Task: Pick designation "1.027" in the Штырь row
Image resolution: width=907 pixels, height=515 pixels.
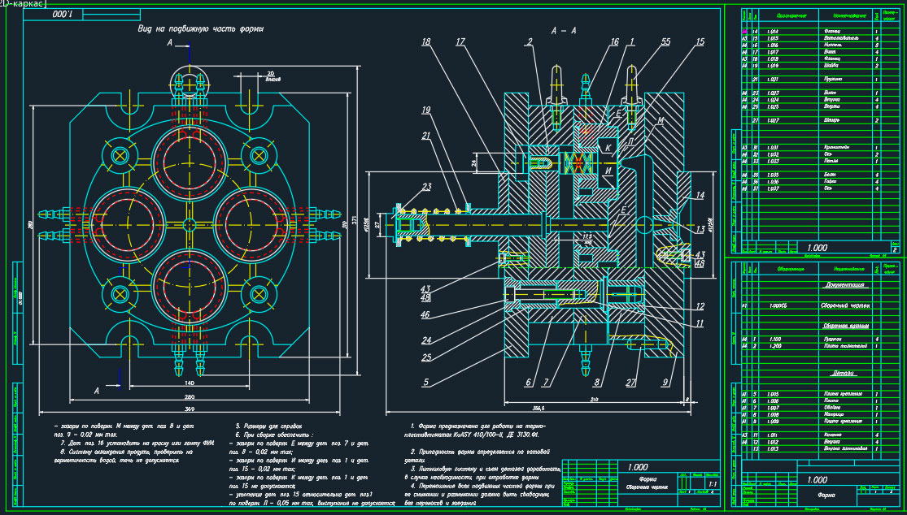Action: click(772, 120)
